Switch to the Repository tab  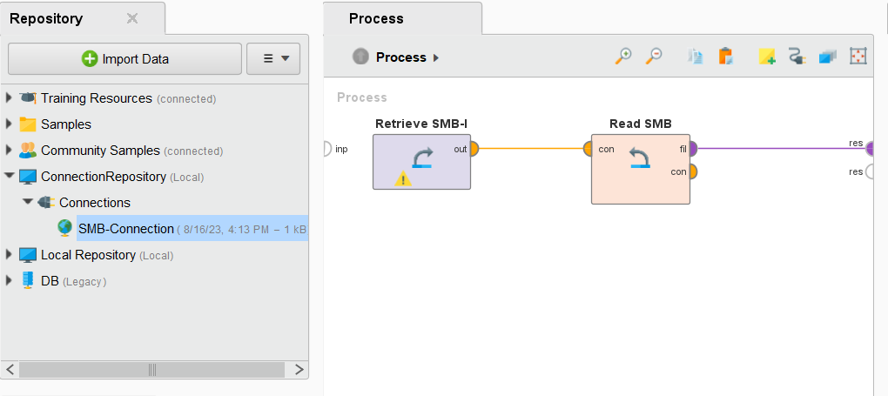(46, 18)
